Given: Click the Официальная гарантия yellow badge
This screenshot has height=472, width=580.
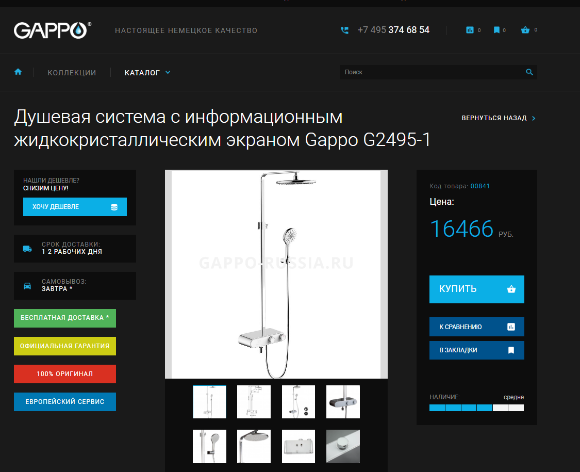Looking at the screenshot, I should click(65, 346).
